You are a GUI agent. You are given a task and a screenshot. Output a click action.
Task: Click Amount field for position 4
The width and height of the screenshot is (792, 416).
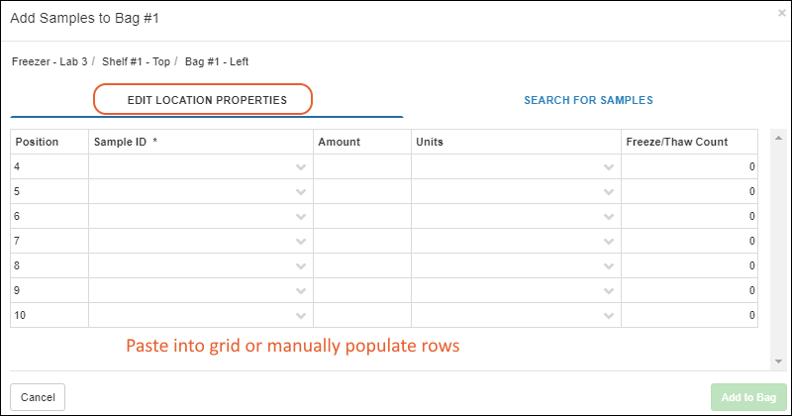click(362, 166)
